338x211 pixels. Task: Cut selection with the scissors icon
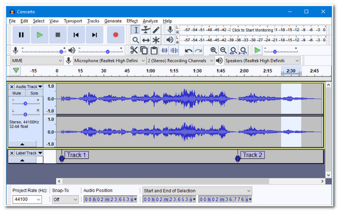coord(134,51)
